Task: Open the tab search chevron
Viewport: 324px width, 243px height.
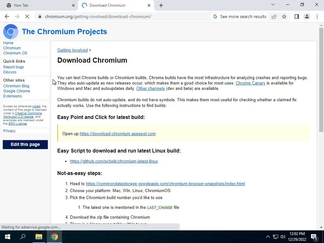Action: (273, 4)
